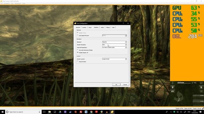Select the Graphics tab
Viewport: 204px width, 114px height.
pos(96,28)
